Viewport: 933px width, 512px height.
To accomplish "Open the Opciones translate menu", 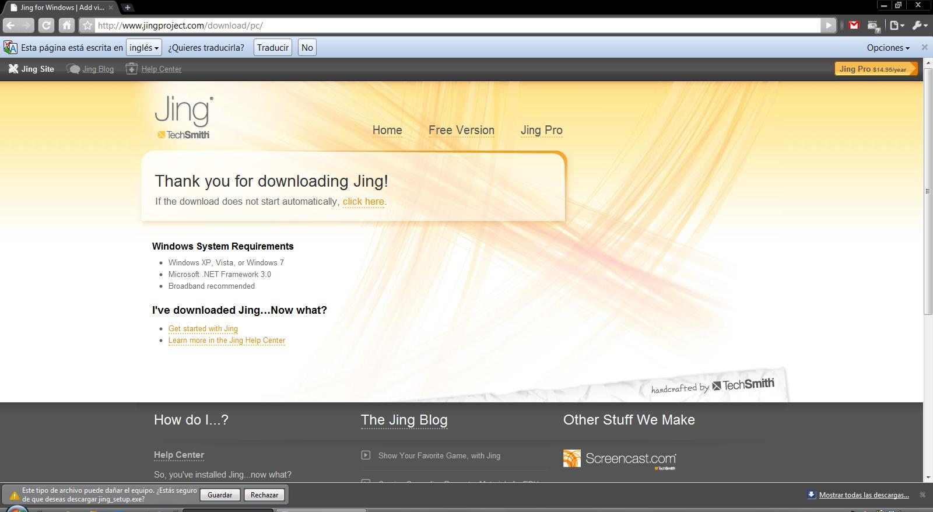I will point(888,48).
